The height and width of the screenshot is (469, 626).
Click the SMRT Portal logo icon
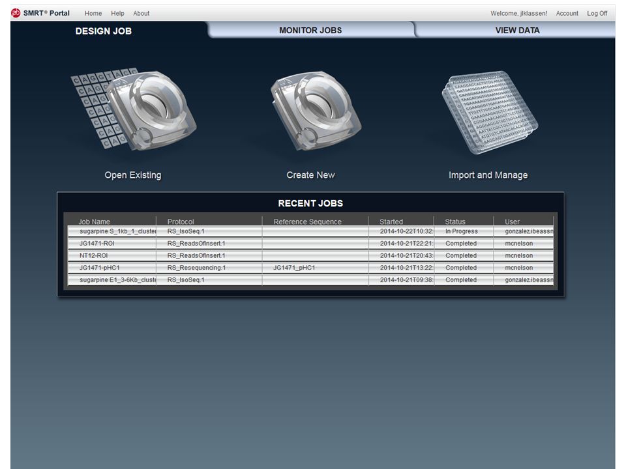click(x=16, y=13)
